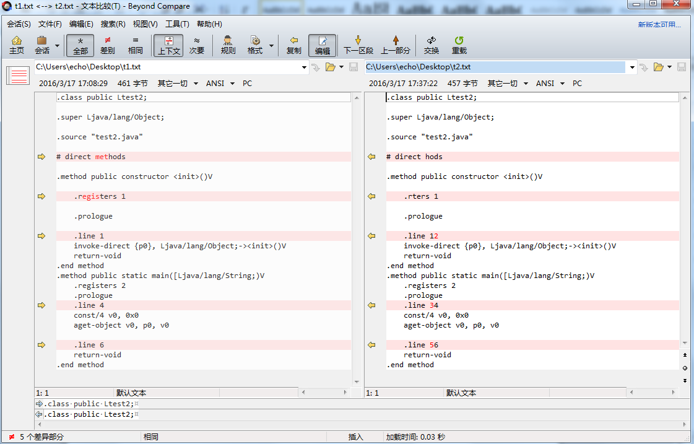Screen dimensions: 694x444
Task: Toggle the 编辑 edit mode button
Action: coord(322,45)
